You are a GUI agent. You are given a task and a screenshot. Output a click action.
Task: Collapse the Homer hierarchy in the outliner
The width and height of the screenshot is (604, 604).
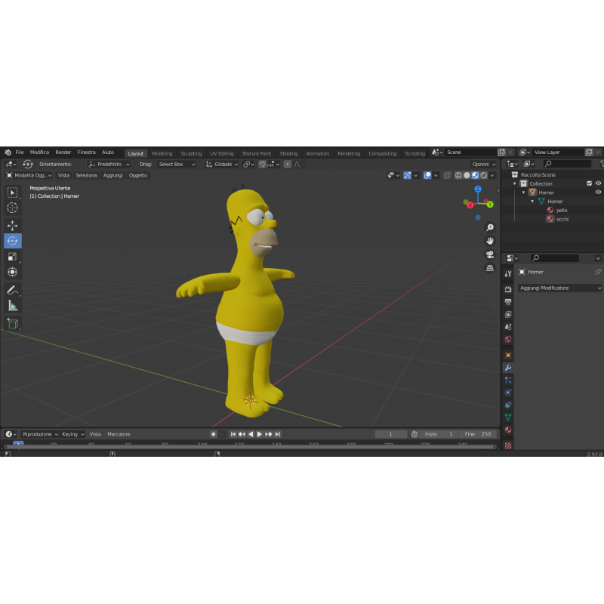(x=523, y=192)
